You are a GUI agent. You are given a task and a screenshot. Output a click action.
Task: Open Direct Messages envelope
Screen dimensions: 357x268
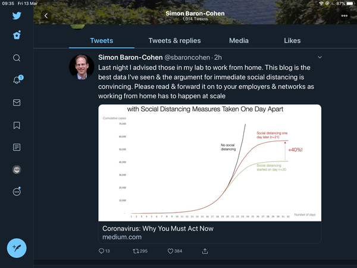point(17,102)
